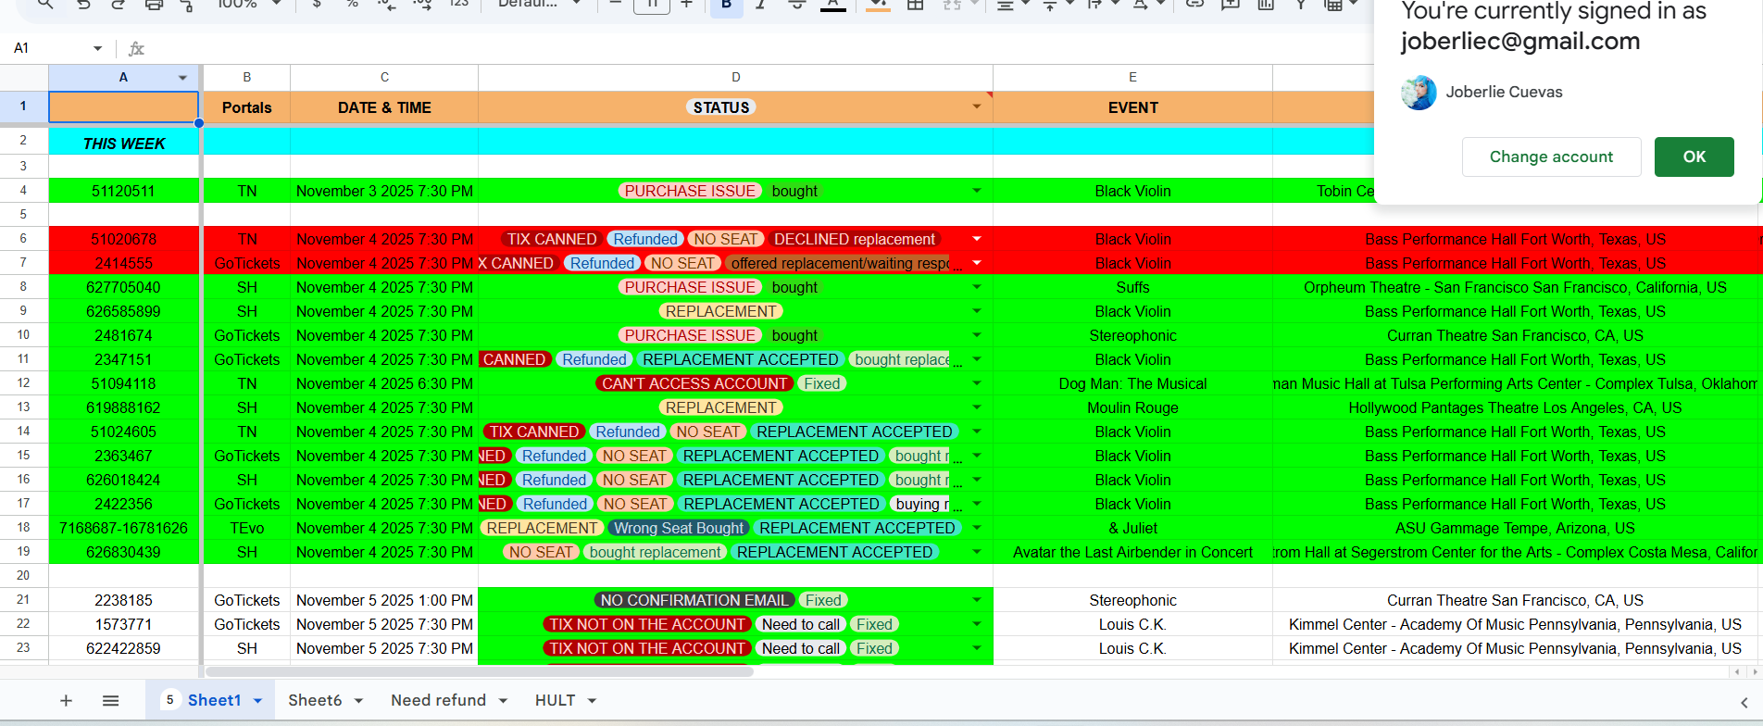Expand the name box dropdown arrow
This screenshot has height=726, width=1763.
click(97, 48)
